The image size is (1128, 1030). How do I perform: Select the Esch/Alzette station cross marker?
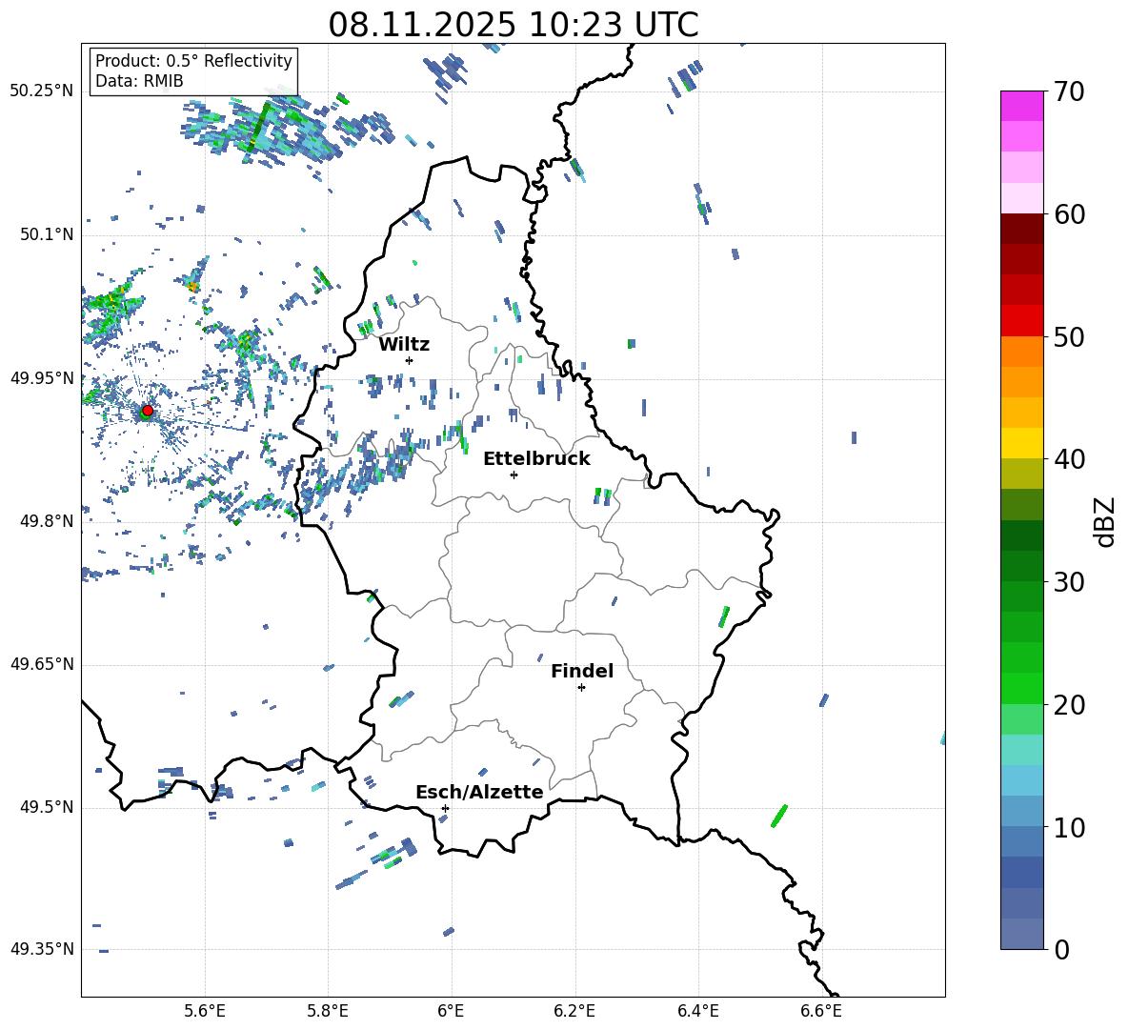pyautogui.click(x=445, y=808)
